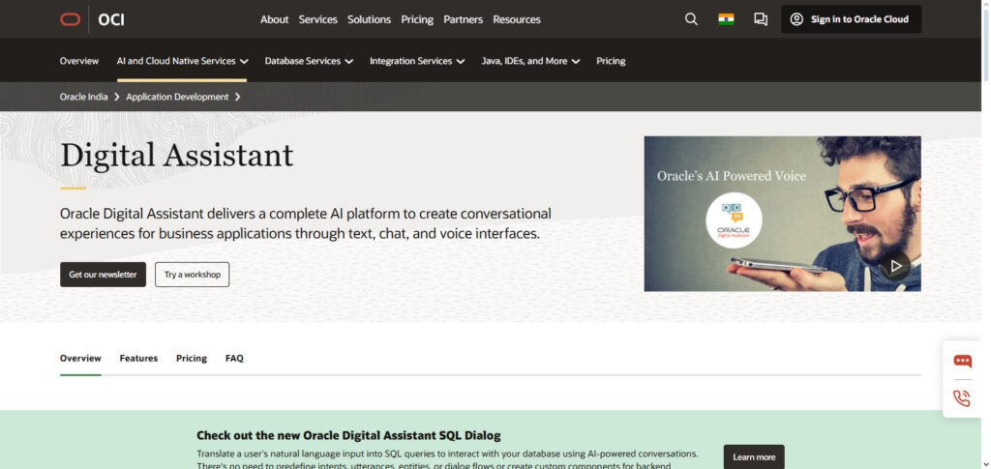Screen dimensions: 991x469
Task: Click the red phone call side icon
Action: tap(962, 398)
